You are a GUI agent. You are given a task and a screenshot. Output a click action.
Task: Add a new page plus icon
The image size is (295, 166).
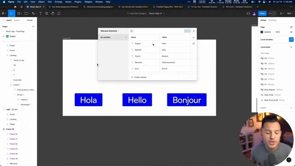click(x=33, y=27)
